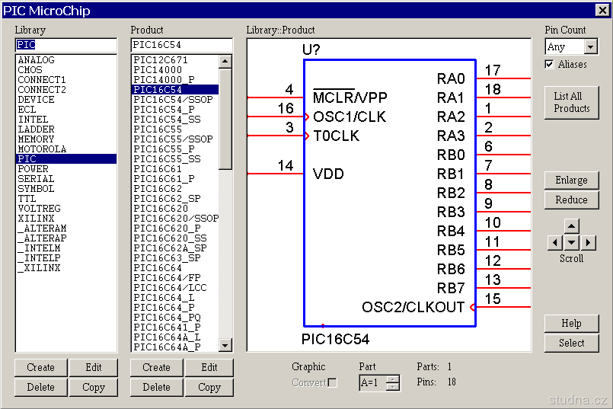This screenshot has height=409, width=613.
Task: Select PIC16C63_SP product
Action: [x=175, y=258]
